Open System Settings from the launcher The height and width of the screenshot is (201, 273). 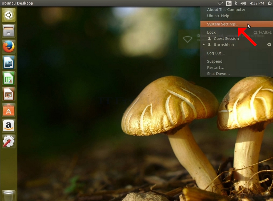(x=9, y=141)
